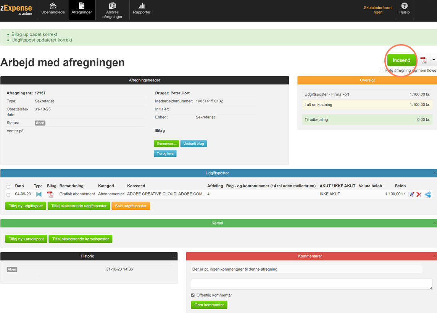The width and height of the screenshot is (437, 313).
Task: Delete expense with the red X icon
Action: click(x=419, y=194)
